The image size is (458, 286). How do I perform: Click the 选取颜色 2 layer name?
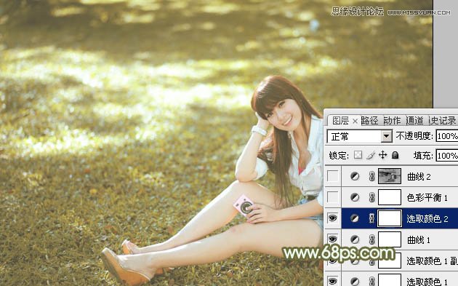(427, 219)
